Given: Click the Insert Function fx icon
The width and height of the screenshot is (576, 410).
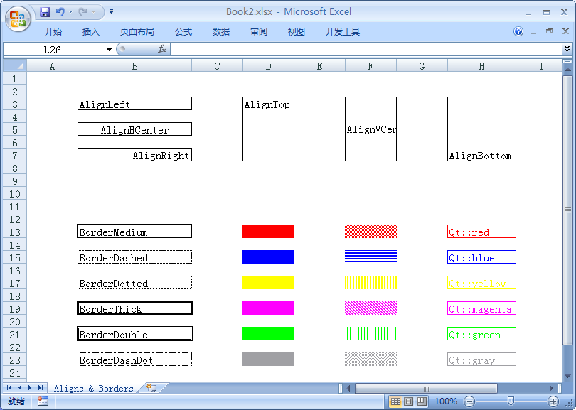Looking at the screenshot, I should click(x=162, y=49).
